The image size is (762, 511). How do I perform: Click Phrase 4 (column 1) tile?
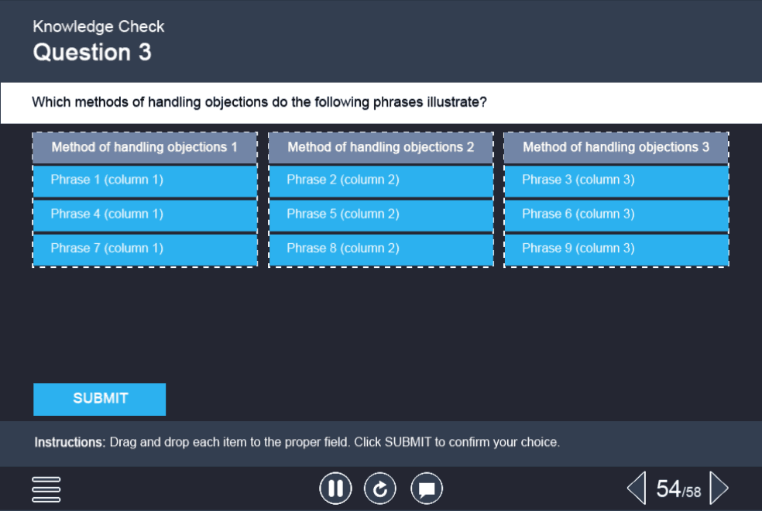(145, 214)
